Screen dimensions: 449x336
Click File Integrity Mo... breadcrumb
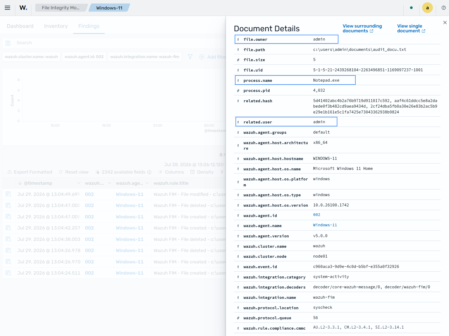60,8
